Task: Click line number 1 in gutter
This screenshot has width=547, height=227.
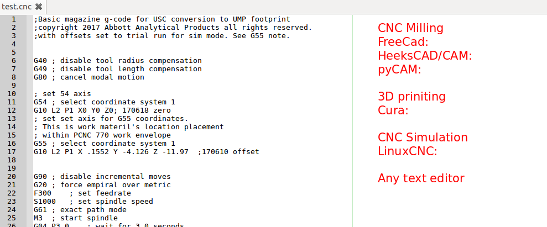Action: click(13, 19)
